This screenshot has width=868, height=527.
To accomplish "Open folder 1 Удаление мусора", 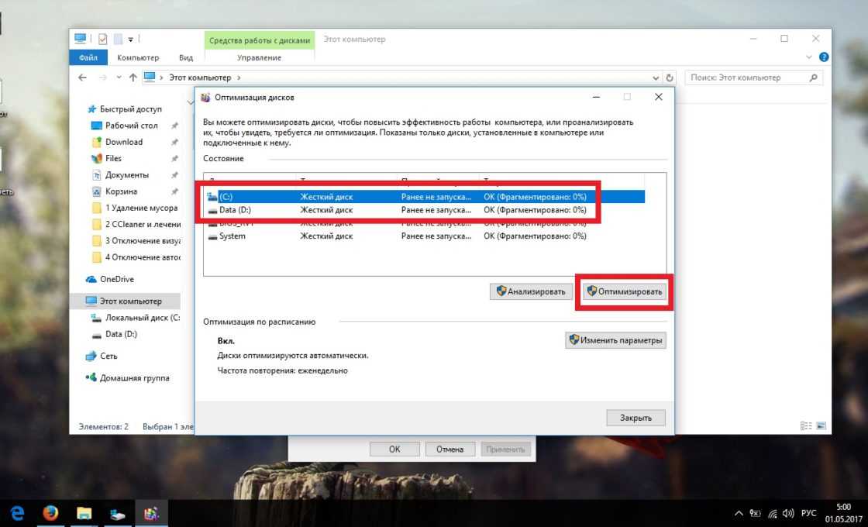I will pyautogui.click(x=135, y=208).
